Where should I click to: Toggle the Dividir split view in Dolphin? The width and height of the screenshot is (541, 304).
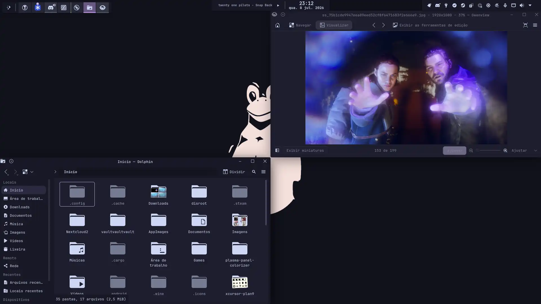[234, 172]
